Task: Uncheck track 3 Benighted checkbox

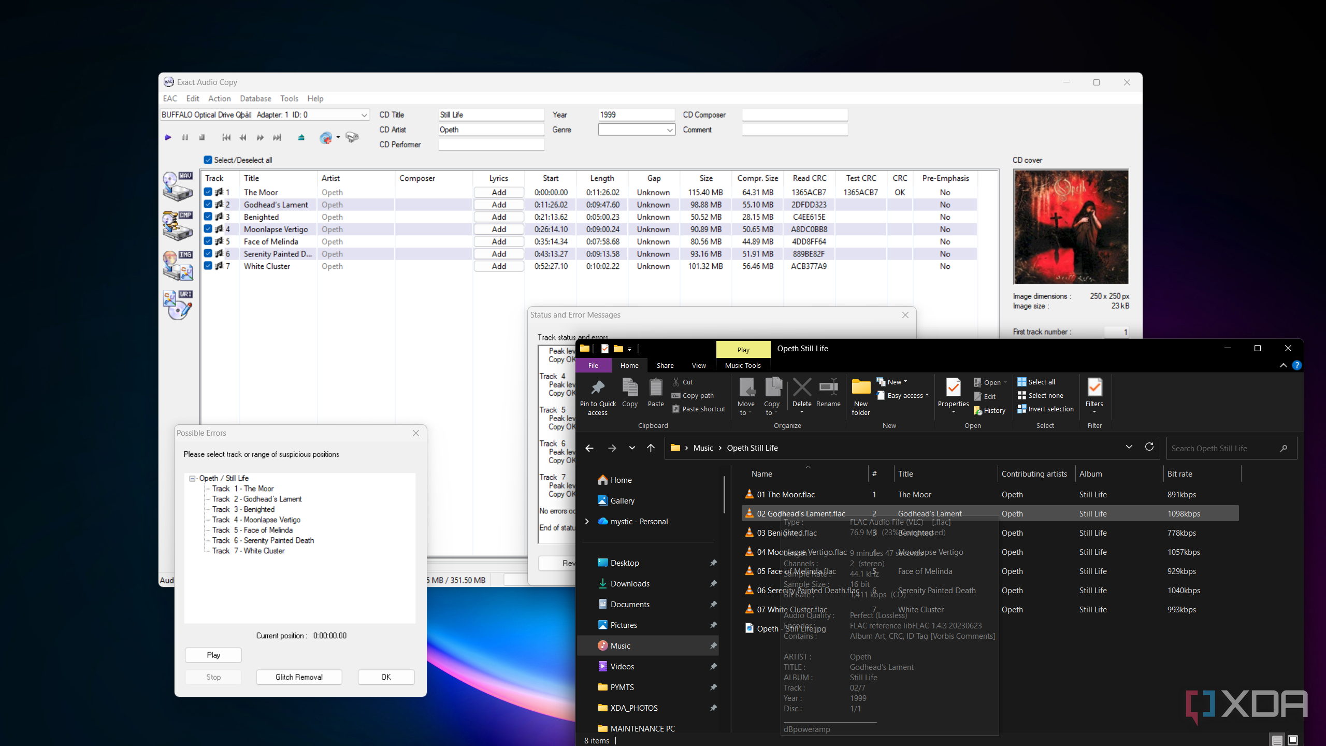Action: pos(208,217)
